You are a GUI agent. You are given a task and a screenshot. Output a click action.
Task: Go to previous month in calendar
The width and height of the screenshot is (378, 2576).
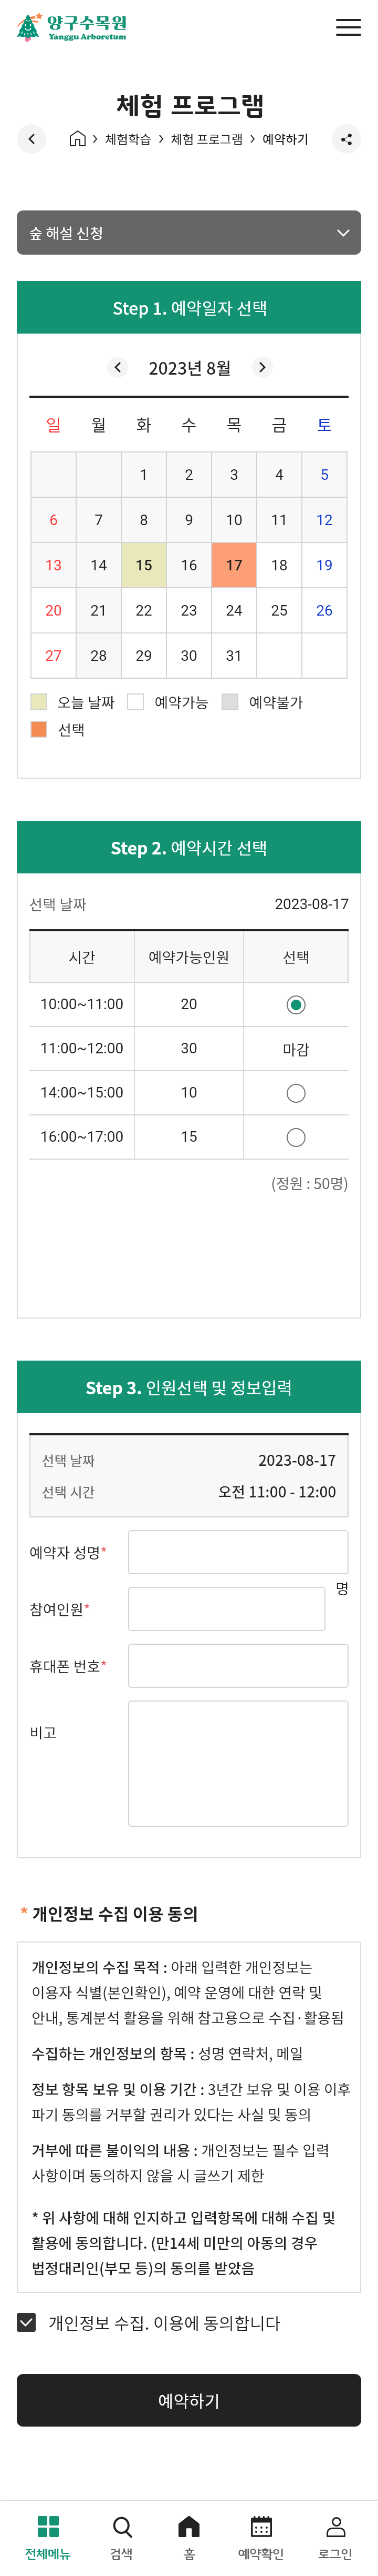click(118, 368)
